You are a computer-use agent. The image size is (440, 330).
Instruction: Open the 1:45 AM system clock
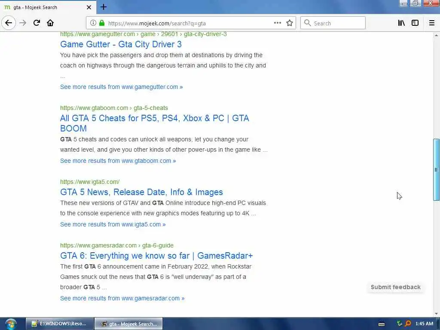tap(424, 324)
